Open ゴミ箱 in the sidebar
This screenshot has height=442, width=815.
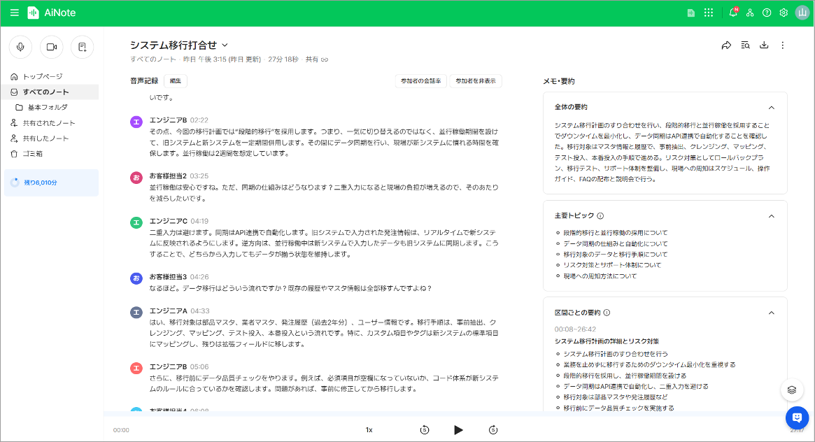tap(34, 153)
